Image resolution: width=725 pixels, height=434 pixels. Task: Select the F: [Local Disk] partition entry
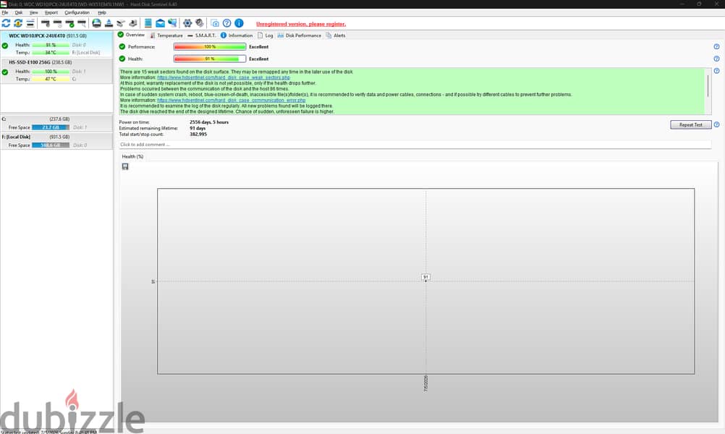[56, 141]
